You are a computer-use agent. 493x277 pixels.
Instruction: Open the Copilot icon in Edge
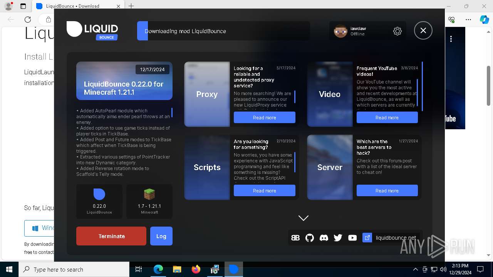point(484,20)
